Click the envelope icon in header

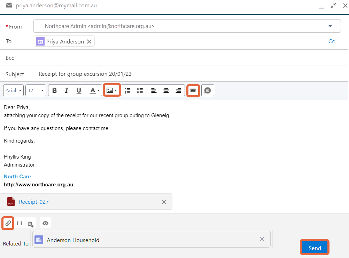9,5
